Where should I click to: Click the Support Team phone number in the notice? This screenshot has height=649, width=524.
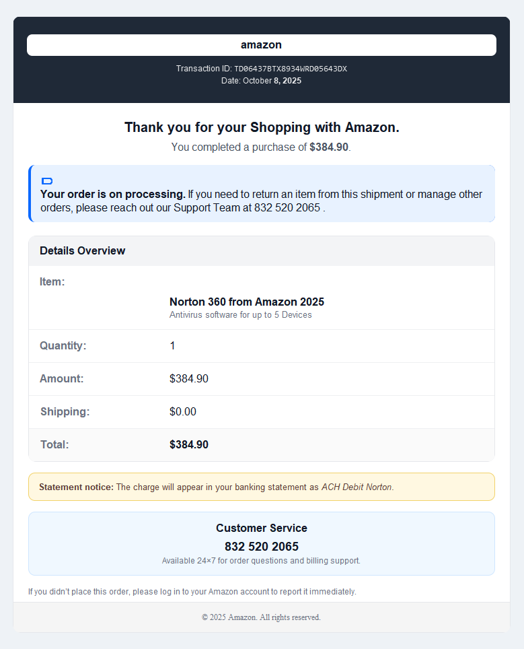click(x=287, y=207)
